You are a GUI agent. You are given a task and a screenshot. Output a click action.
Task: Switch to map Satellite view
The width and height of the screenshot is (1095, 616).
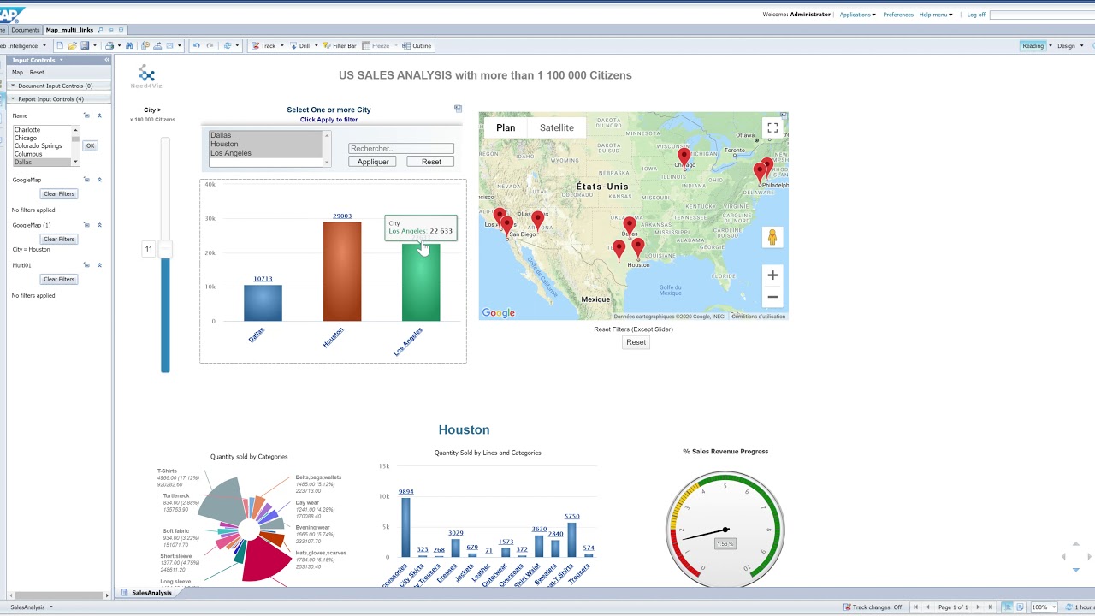557,127
